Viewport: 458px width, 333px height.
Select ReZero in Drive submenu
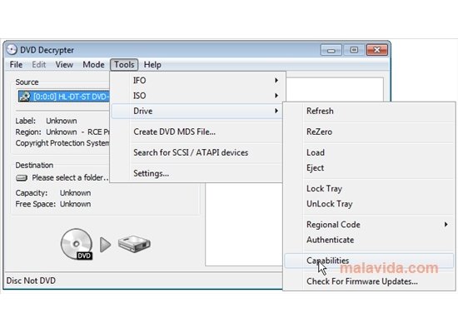click(369, 132)
